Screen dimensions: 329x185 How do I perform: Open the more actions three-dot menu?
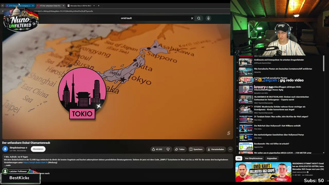pyautogui.click(x=230, y=149)
